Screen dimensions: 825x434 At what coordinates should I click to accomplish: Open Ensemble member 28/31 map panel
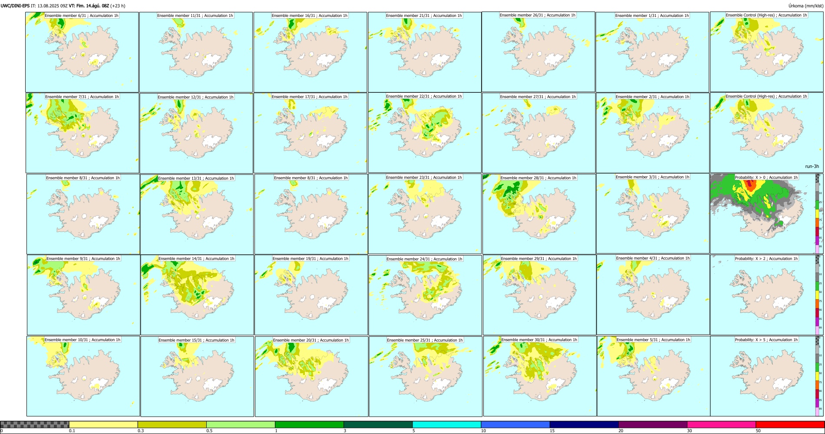coord(539,214)
